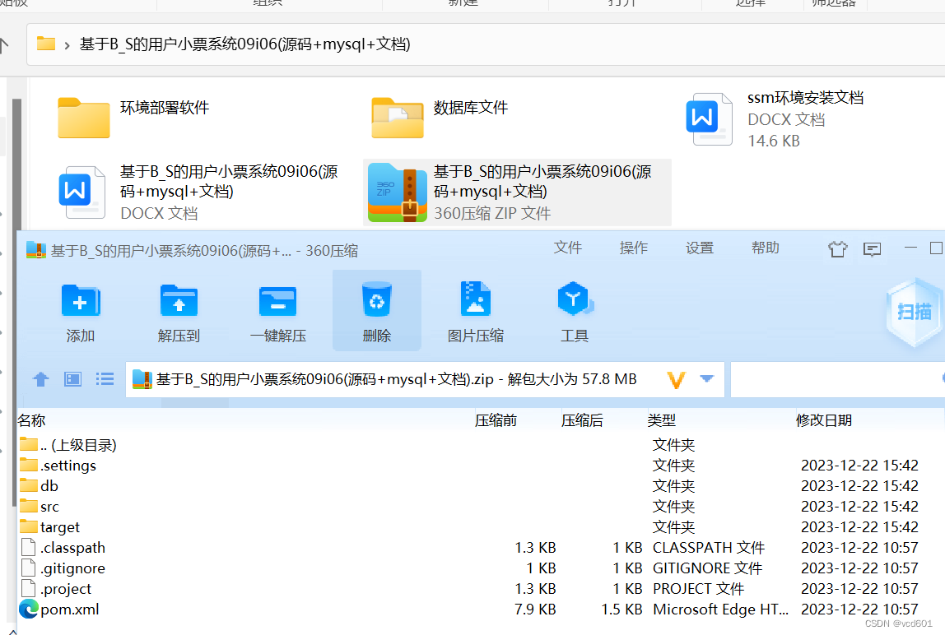Switch to detailed list view mode
This screenshot has width=945, height=635.
coord(105,379)
